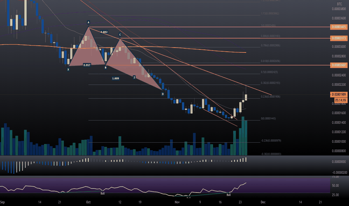
Task: Click the pattern ratio label showing 2
Action: pyautogui.click(x=134, y=77)
